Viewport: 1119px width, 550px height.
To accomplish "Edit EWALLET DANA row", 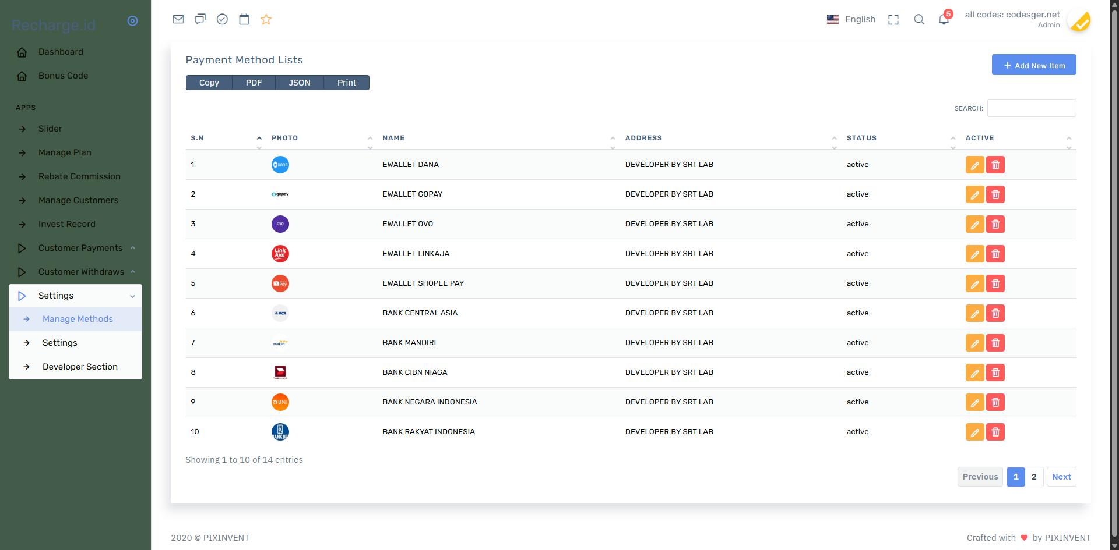I will 974,165.
